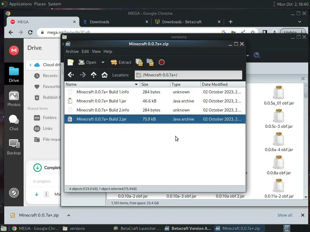310x232 pixels.
Task: Open the Places system menu
Action: point(40,4)
